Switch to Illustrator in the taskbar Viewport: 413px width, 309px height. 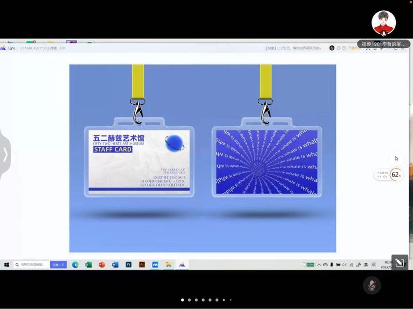point(142,265)
